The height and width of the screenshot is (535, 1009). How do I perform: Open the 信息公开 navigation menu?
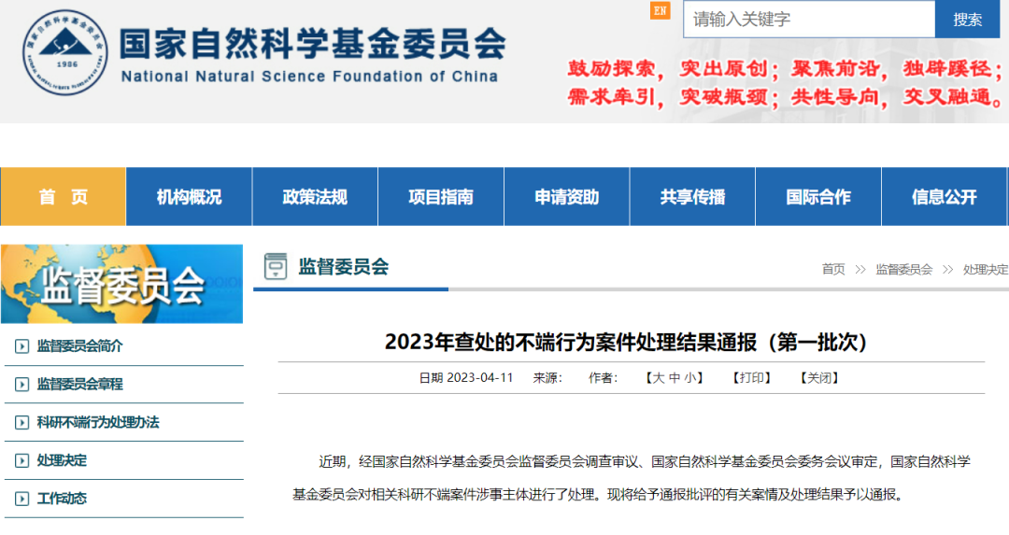[x=944, y=197]
